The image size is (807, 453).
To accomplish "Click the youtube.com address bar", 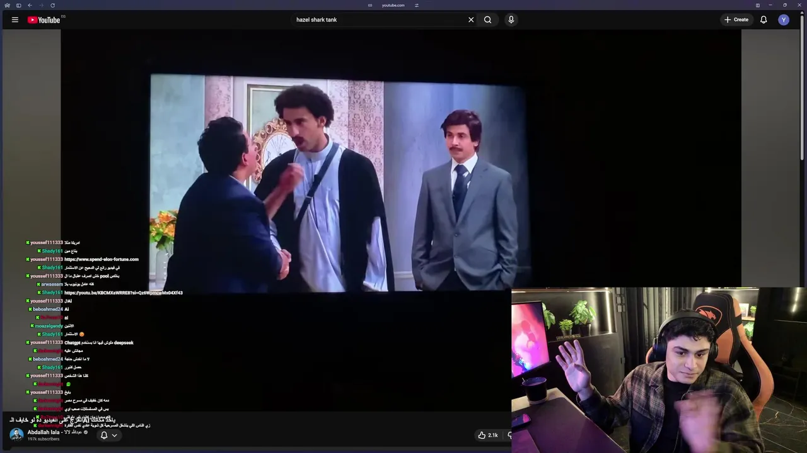I will (x=393, y=5).
